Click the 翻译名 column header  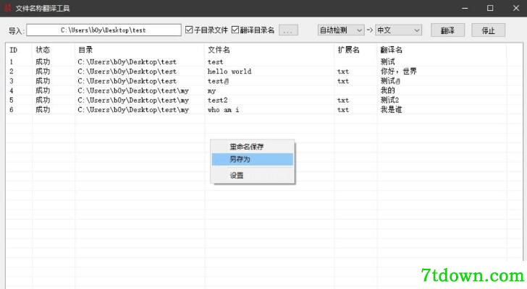point(391,50)
